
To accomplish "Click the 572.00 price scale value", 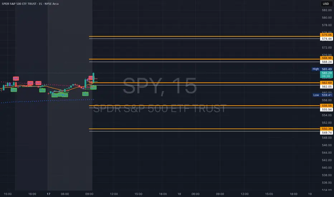I will coord(326,48).
